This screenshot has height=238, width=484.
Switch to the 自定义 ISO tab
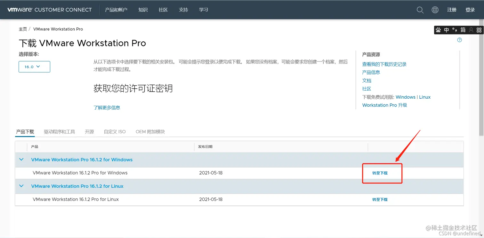pyautogui.click(x=115, y=132)
